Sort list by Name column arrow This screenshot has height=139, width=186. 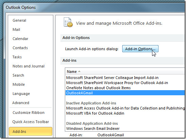[x=79, y=71]
